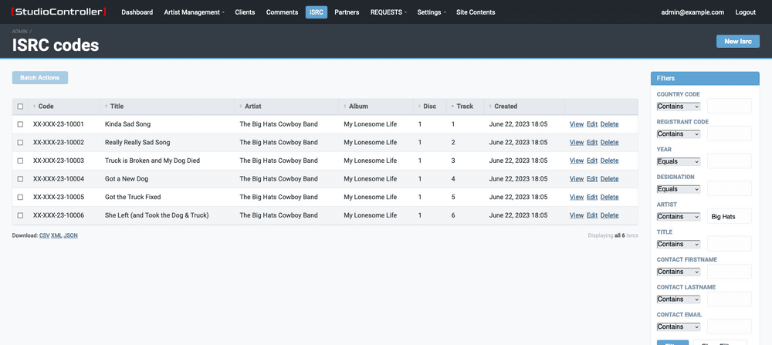
Task: Sort table by Artist column
Action: pos(253,107)
